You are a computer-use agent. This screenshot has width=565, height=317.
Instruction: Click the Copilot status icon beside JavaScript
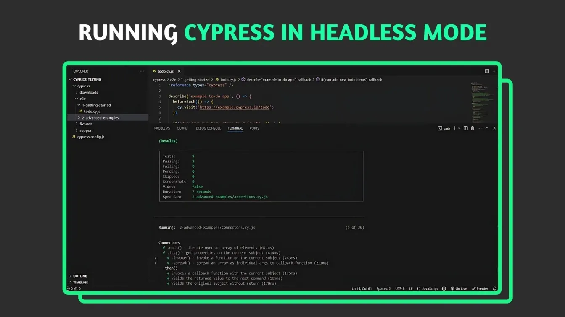click(x=444, y=288)
